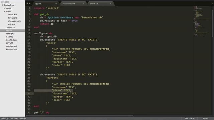Open README.md in the sidebar
This screenshot has width=214, height=120.
click(11, 49)
